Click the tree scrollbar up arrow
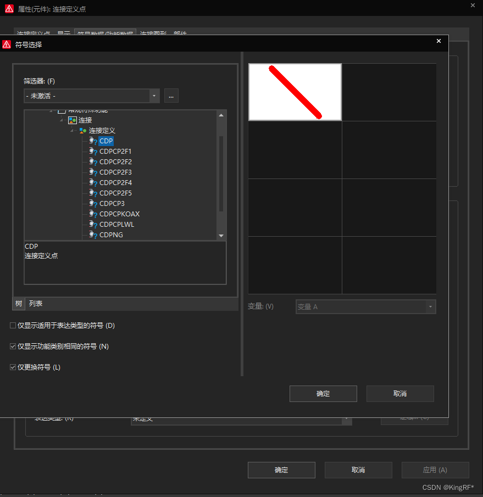Image resolution: width=483 pixels, height=497 pixels. tap(221, 115)
